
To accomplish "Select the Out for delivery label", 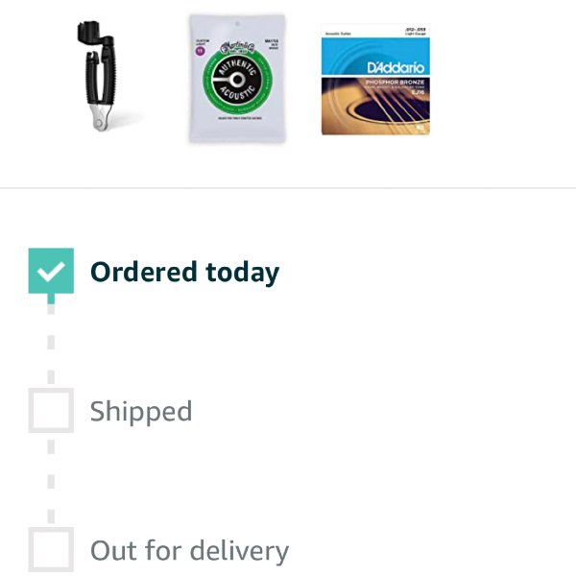I will point(189,551).
